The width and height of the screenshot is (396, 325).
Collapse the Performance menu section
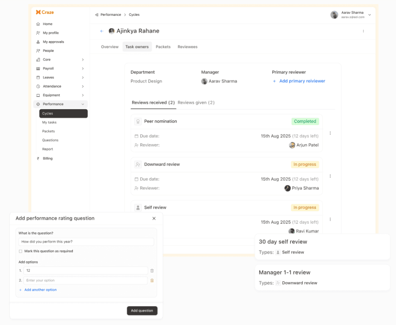coord(83,104)
